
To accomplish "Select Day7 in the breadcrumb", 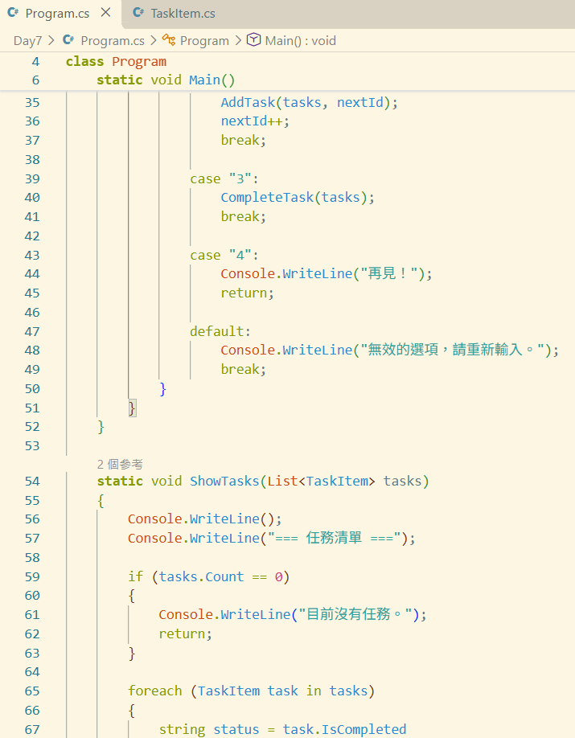I will coord(28,41).
